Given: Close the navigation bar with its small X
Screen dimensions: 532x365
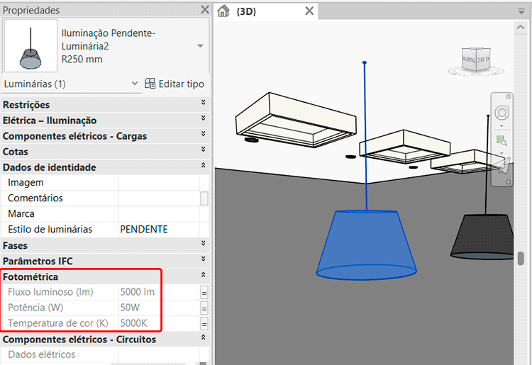Looking at the screenshot, I should point(509,98).
